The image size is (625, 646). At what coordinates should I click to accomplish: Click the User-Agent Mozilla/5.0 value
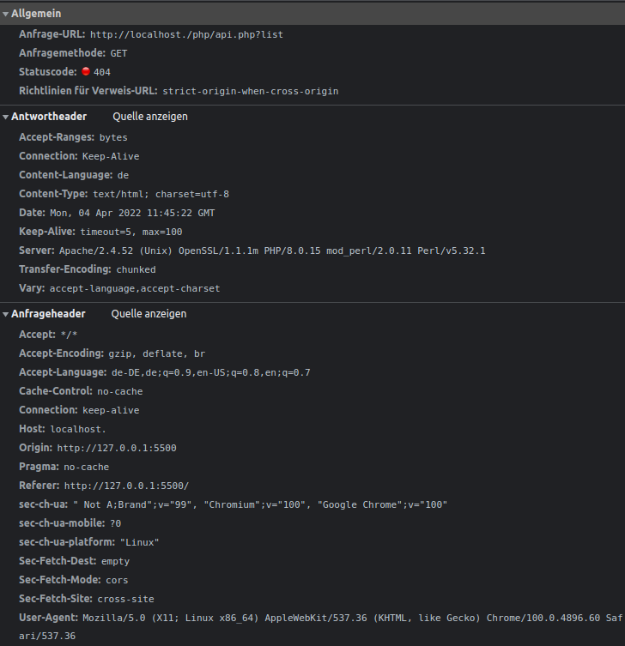pyautogui.click(x=321, y=626)
